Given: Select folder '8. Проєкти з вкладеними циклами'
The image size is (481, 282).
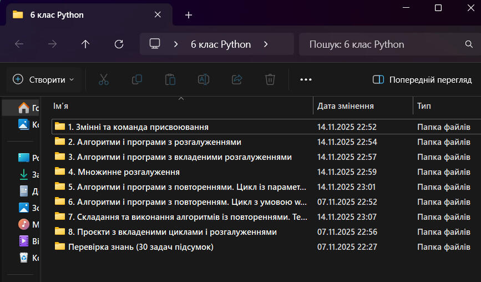Looking at the screenshot, I should tap(266, 231).
